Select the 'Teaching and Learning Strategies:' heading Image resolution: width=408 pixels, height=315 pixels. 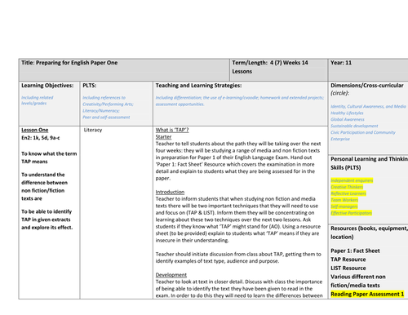198,86
